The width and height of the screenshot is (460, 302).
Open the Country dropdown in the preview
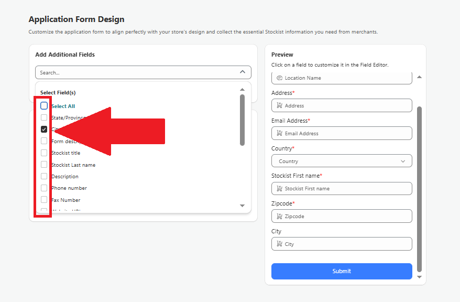coord(342,161)
